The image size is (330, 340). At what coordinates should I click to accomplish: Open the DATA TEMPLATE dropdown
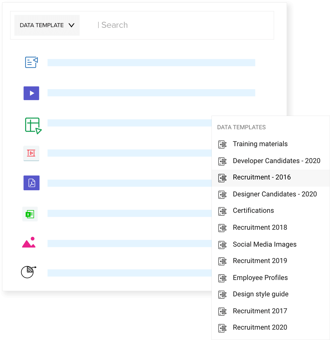pos(47,25)
